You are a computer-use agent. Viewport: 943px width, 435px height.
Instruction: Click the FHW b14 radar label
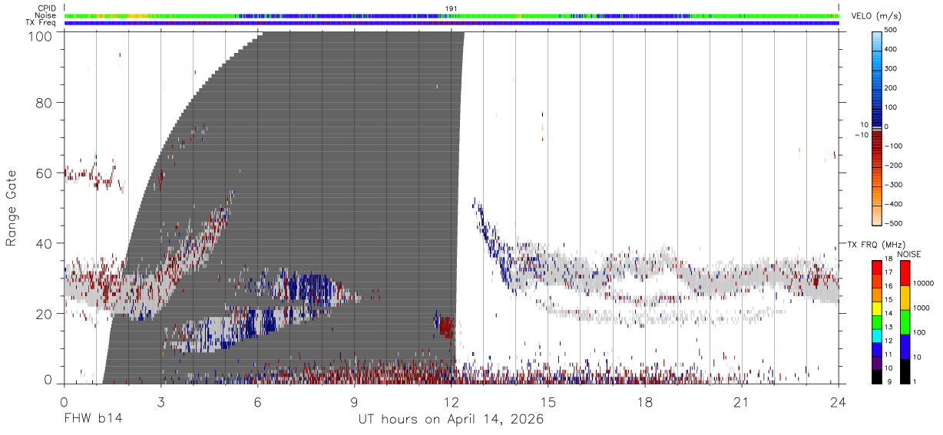click(93, 420)
